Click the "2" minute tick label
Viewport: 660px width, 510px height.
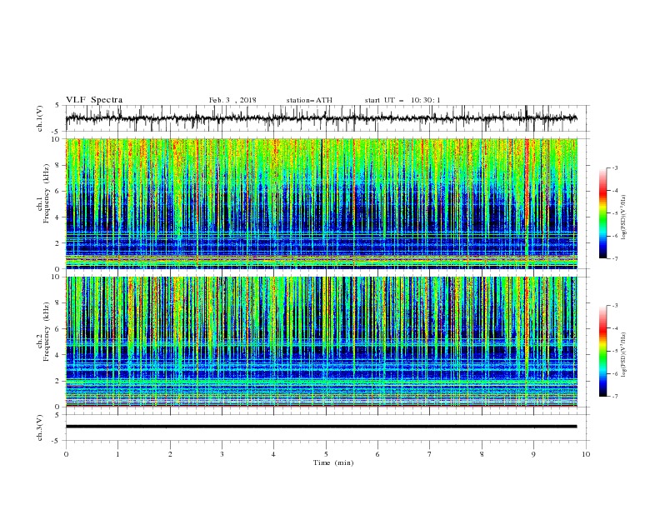(170, 454)
